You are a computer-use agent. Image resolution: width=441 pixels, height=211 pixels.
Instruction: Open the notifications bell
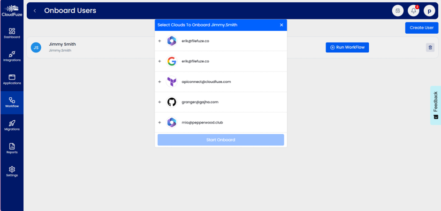pos(413,11)
